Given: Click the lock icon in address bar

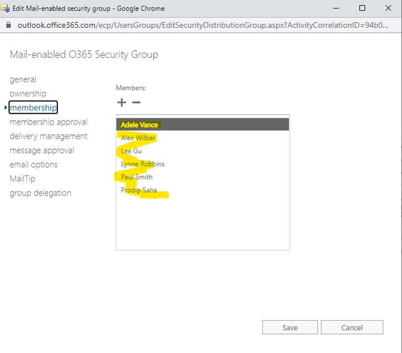Looking at the screenshot, I should coord(9,25).
